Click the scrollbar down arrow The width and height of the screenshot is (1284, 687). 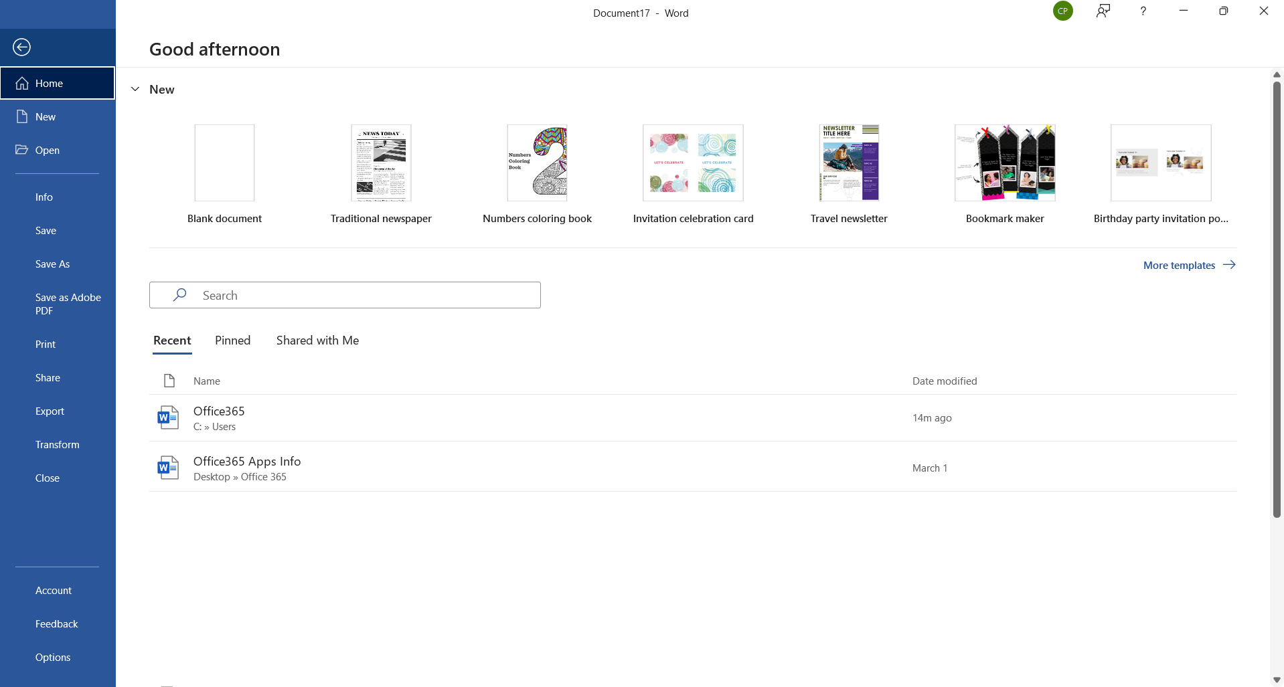(x=1277, y=680)
